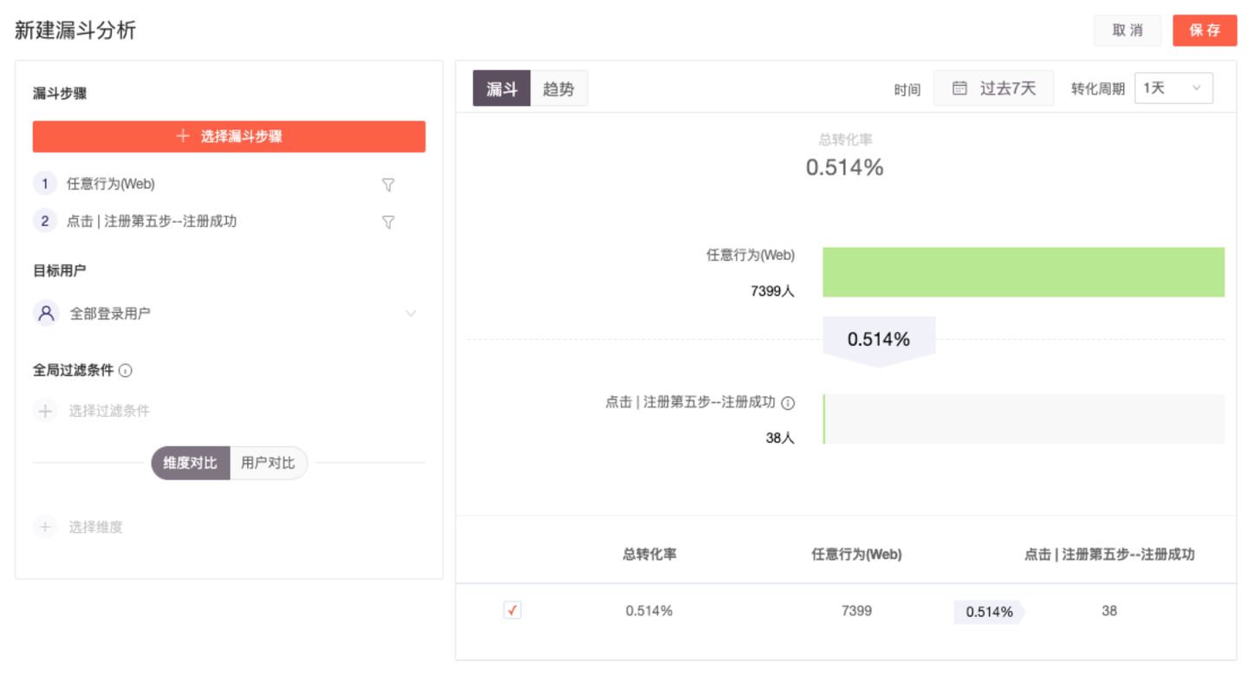Open the 转化周期 1天 dropdown

pyautogui.click(x=1173, y=88)
